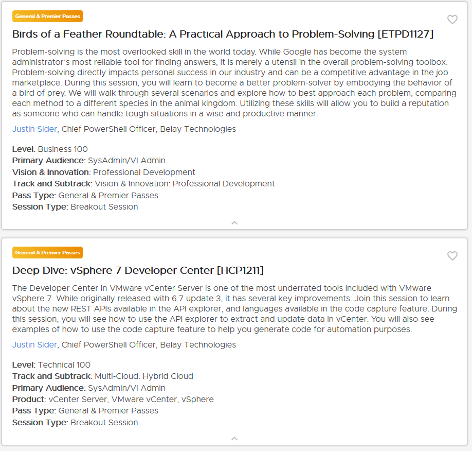Screen dimensions: 472x451
Task: Select the Vision & Innovation: Professional Development line
Action: (x=103, y=172)
